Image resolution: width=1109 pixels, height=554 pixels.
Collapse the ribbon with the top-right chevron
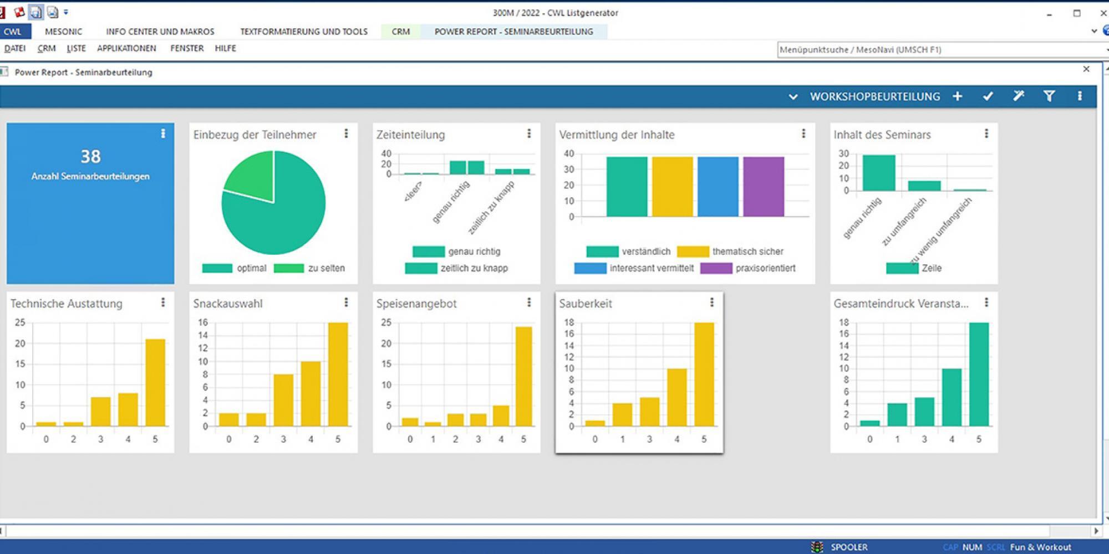tap(1094, 32)
